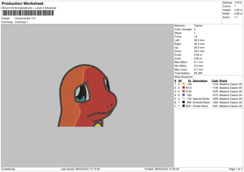Click the yellow thread color swatch
Image resolution: width=244 pixels, height=172 pixels.
[184, 84]
